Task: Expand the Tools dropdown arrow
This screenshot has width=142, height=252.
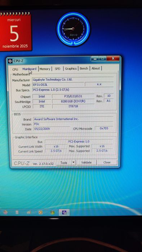Action: (74, 162)
